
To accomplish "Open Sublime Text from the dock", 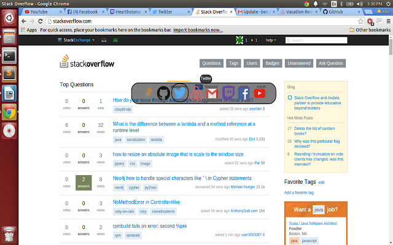I will (x=9, y=74).
